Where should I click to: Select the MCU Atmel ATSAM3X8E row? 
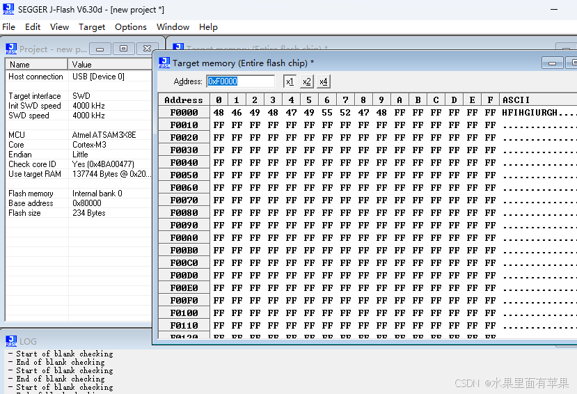click(x=79, y=135)
